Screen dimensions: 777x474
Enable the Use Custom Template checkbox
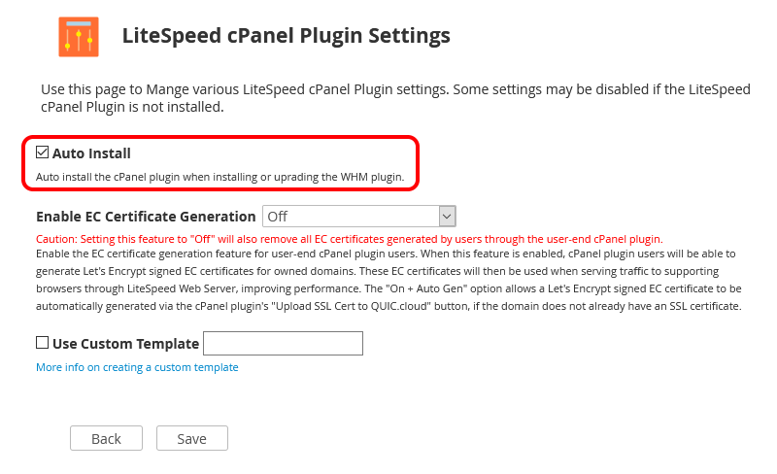[x=42, y=343]
